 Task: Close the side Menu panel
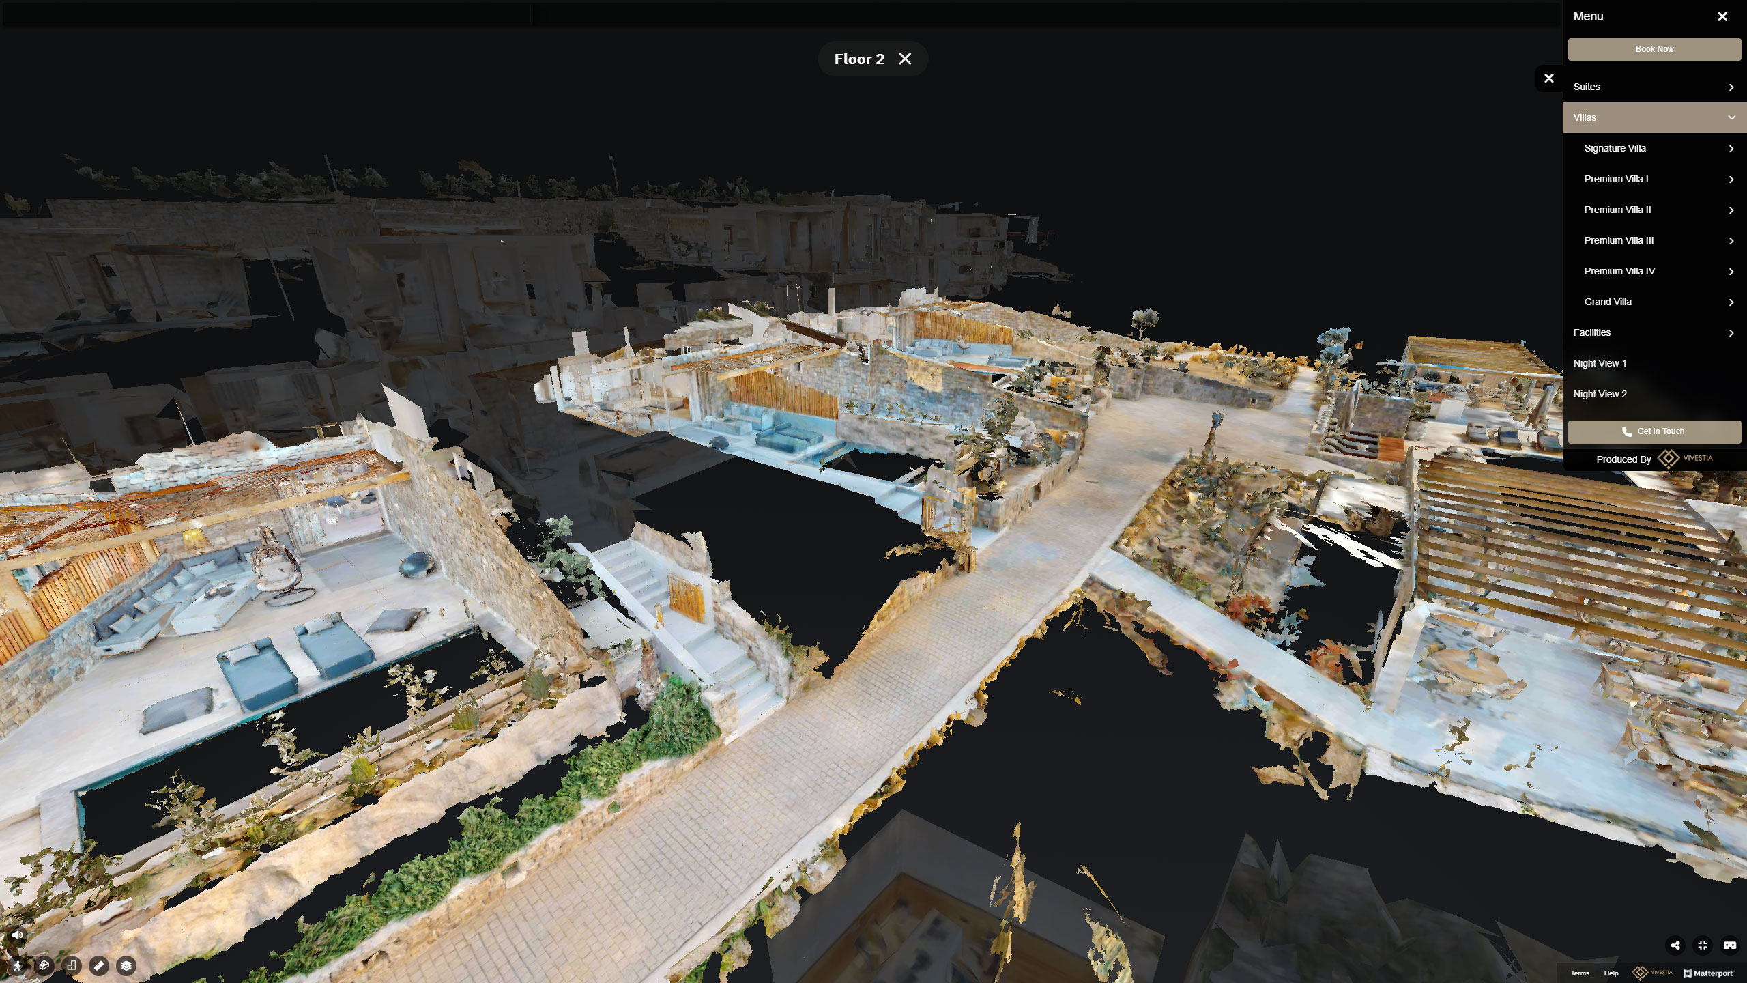coord(1722,16)
